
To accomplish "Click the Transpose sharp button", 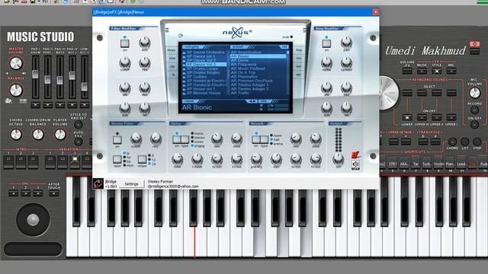I will click(x=435, y=142).
